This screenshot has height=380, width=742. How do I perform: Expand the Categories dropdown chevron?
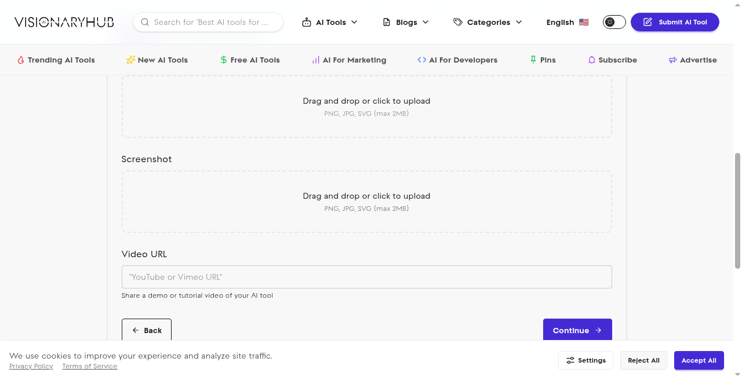(x=519, y=22)
